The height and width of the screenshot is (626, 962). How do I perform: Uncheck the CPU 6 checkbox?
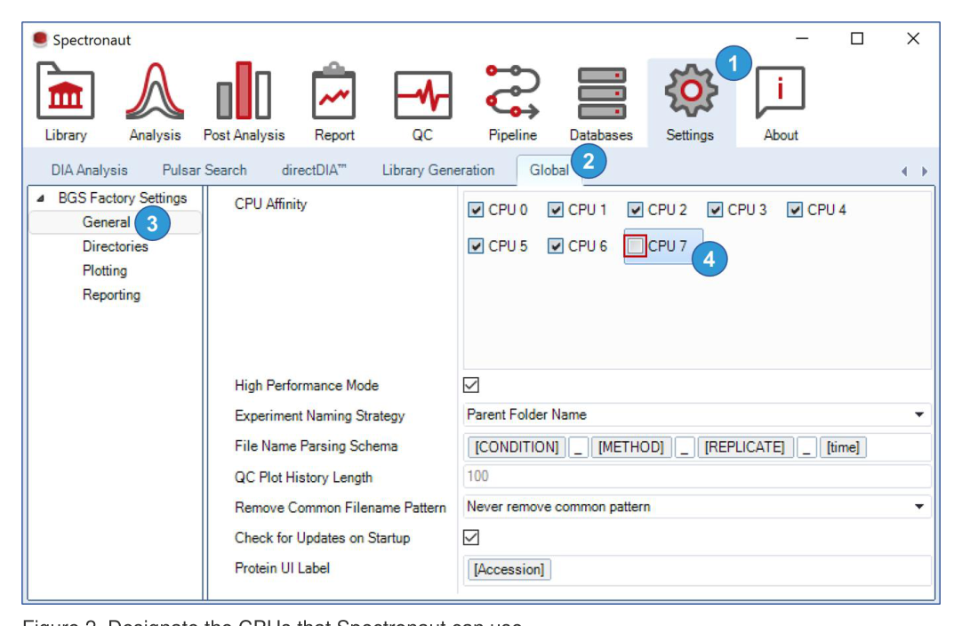coord(555,246)
